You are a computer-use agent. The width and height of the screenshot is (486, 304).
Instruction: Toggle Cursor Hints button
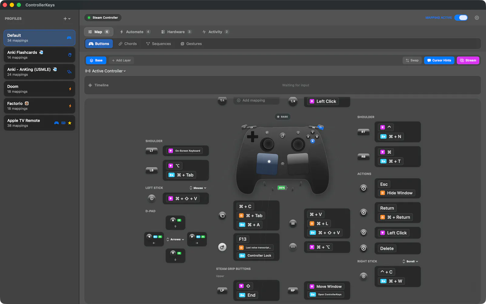click(x=439, y=60)
